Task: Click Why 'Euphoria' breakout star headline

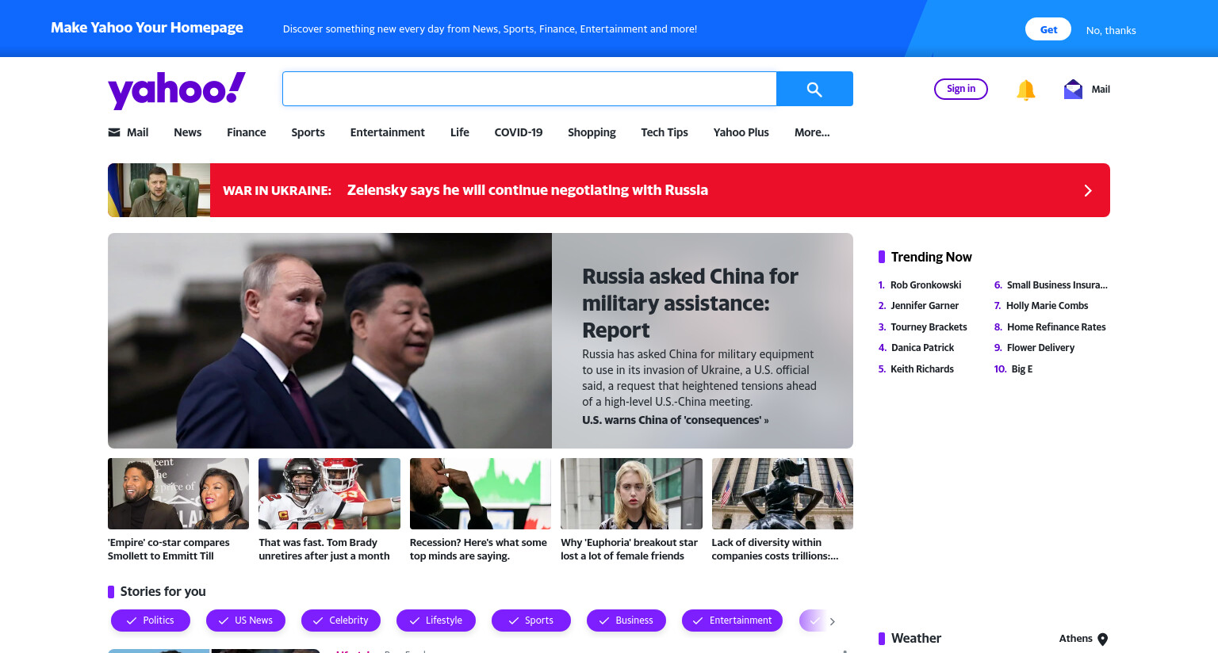Action: tap(629, 549)
